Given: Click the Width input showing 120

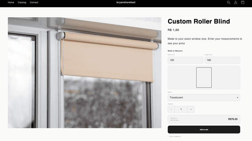Looking at the screenshot, I should pos(185,60).
